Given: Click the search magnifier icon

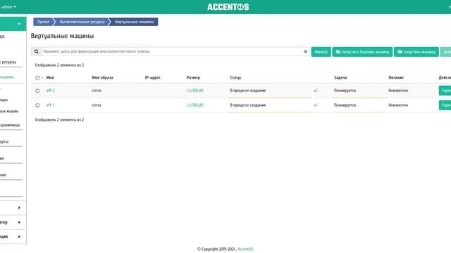Looking at the screenshot, I should point(37,51).
